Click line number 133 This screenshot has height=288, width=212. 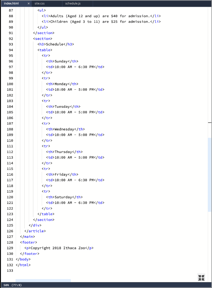click(10, 271)
